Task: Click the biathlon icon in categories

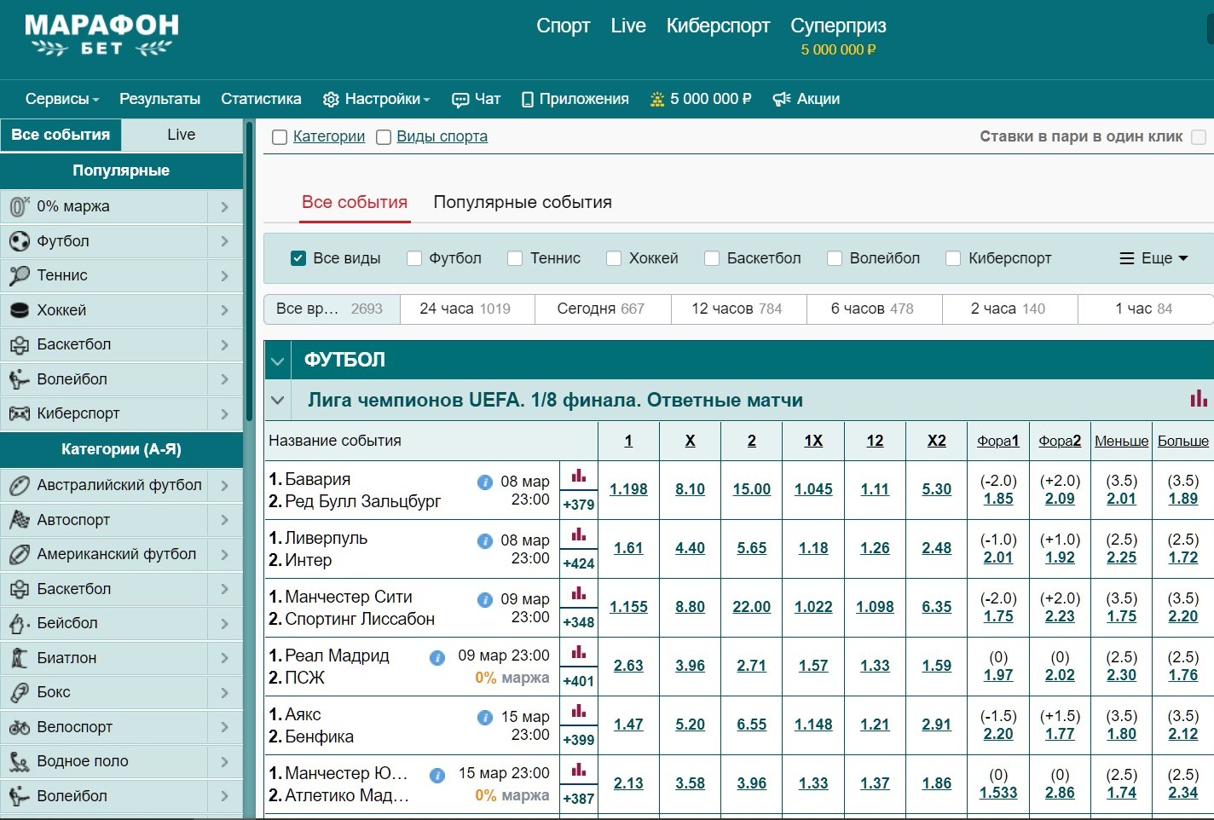Action: (x=19, y=658)
